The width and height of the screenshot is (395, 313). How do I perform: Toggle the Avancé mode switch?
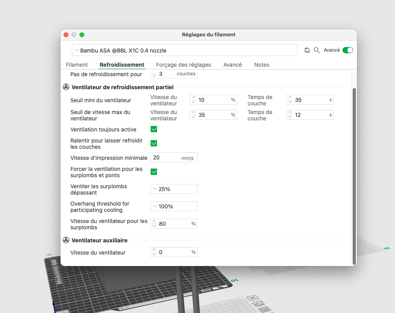(x=348, y=50)
